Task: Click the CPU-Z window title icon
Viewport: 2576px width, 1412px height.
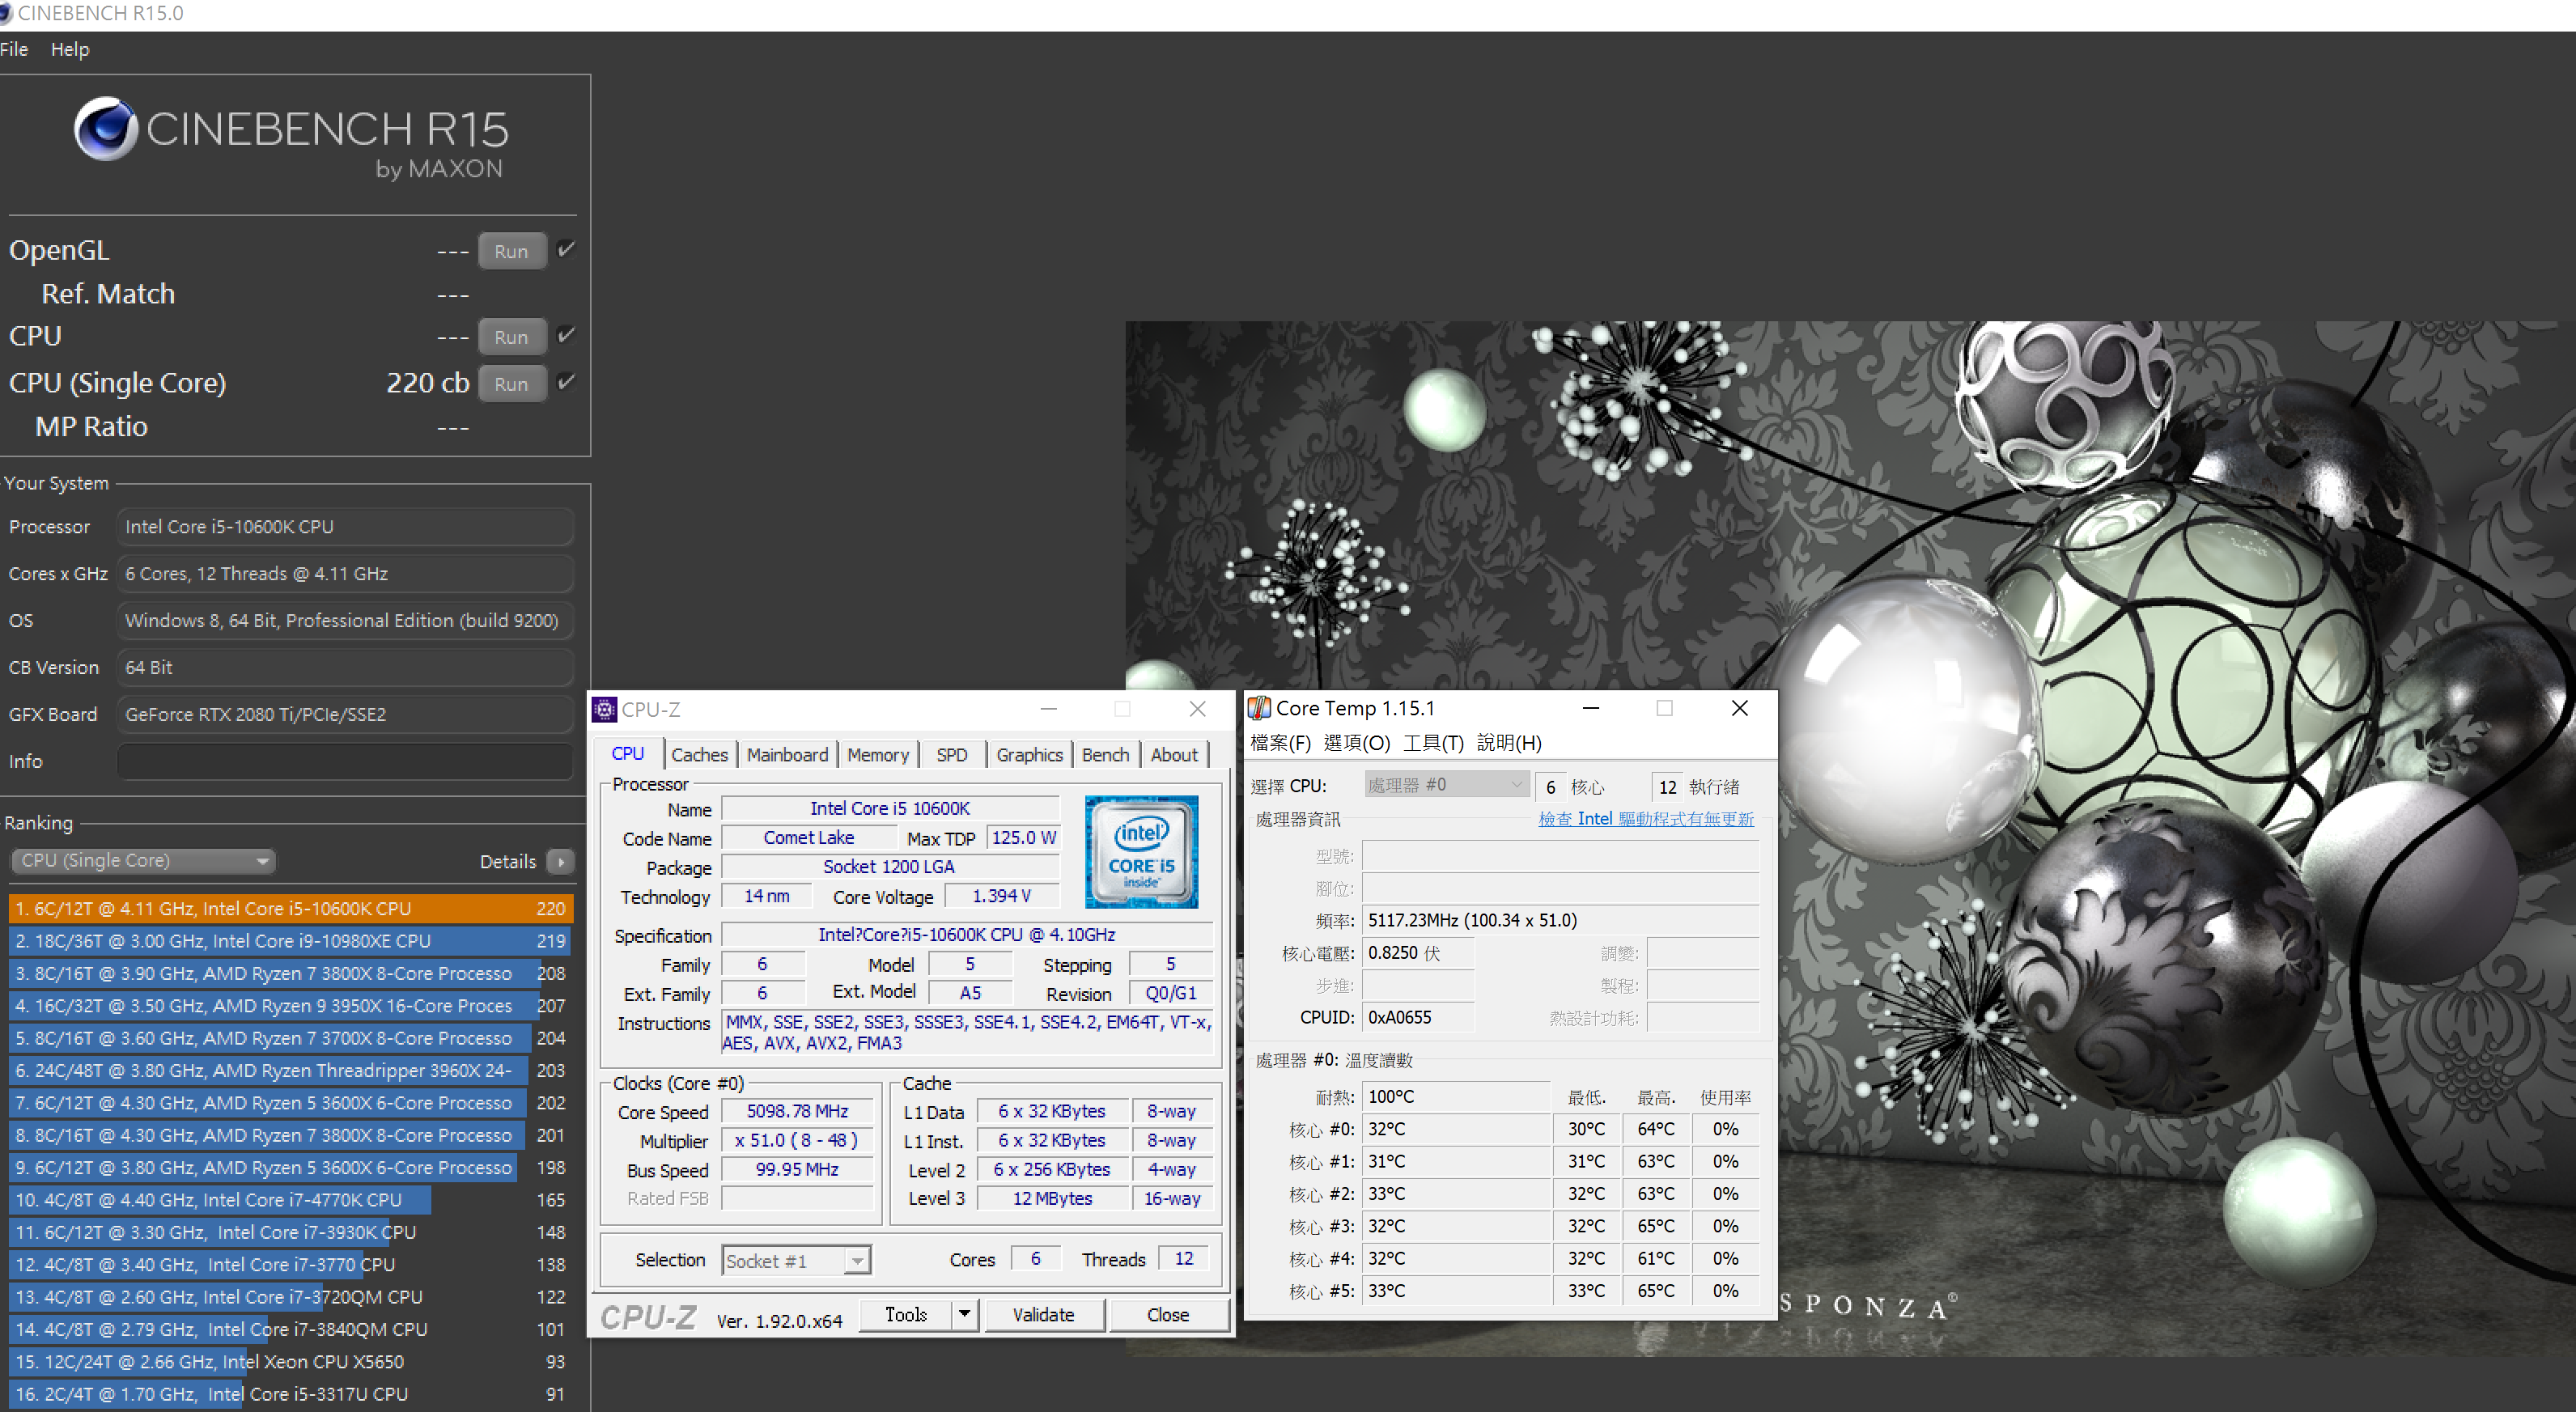Action: click(x=604, y=709)
